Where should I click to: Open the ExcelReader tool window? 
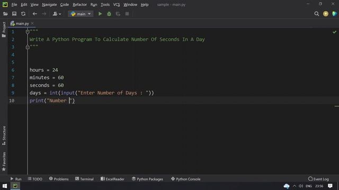coord(112,179)
